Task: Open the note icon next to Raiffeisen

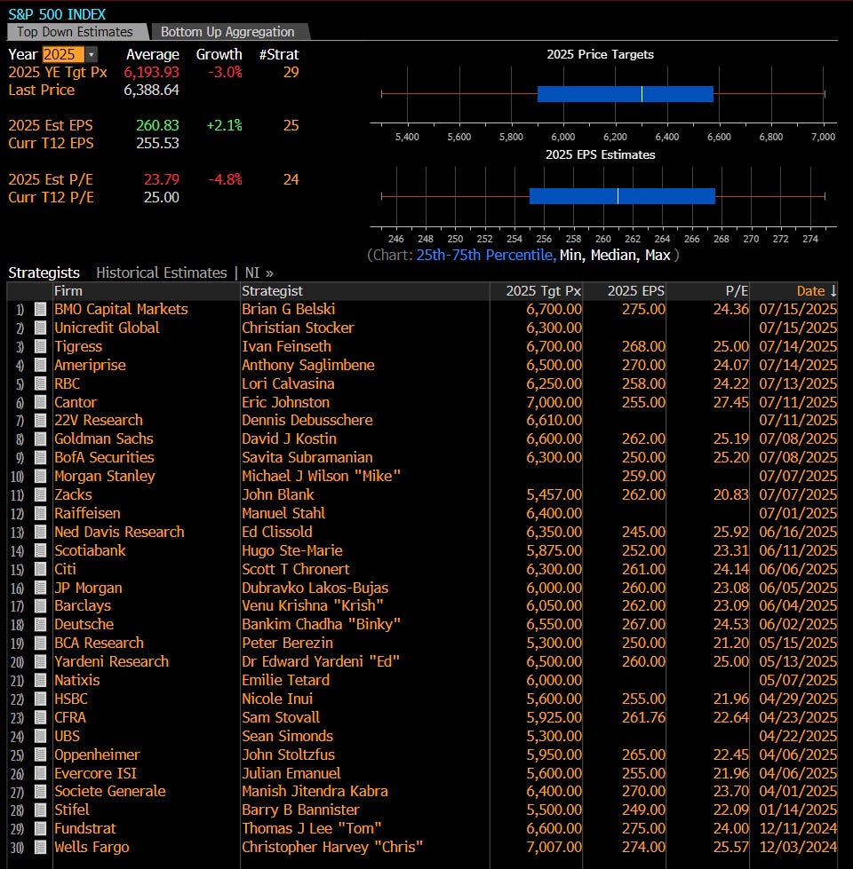Action: click(x=41, y=513)
